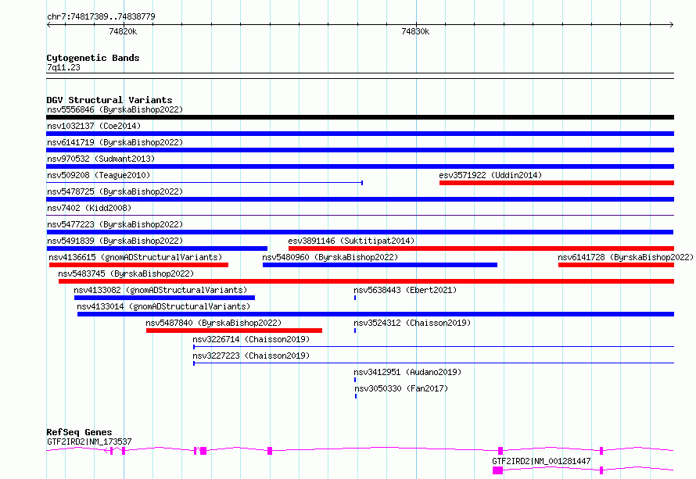The image size is (696, 479).
Task: Open nsv3524312 (Chaisson2019) label
Action: [x=412, y=323]
